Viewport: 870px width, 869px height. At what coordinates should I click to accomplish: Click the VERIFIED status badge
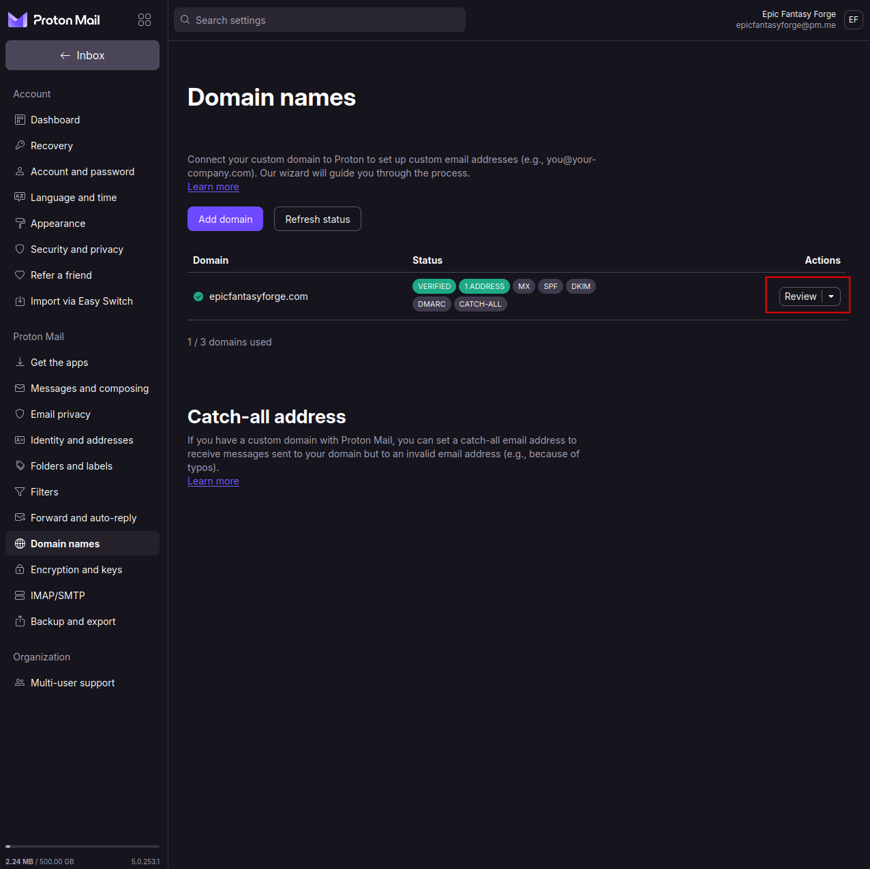click(434, 286)
